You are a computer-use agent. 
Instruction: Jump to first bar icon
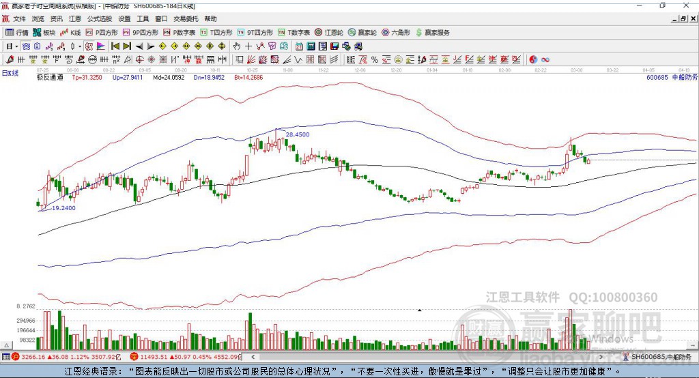pyautogui.click(x=115, y=46)
